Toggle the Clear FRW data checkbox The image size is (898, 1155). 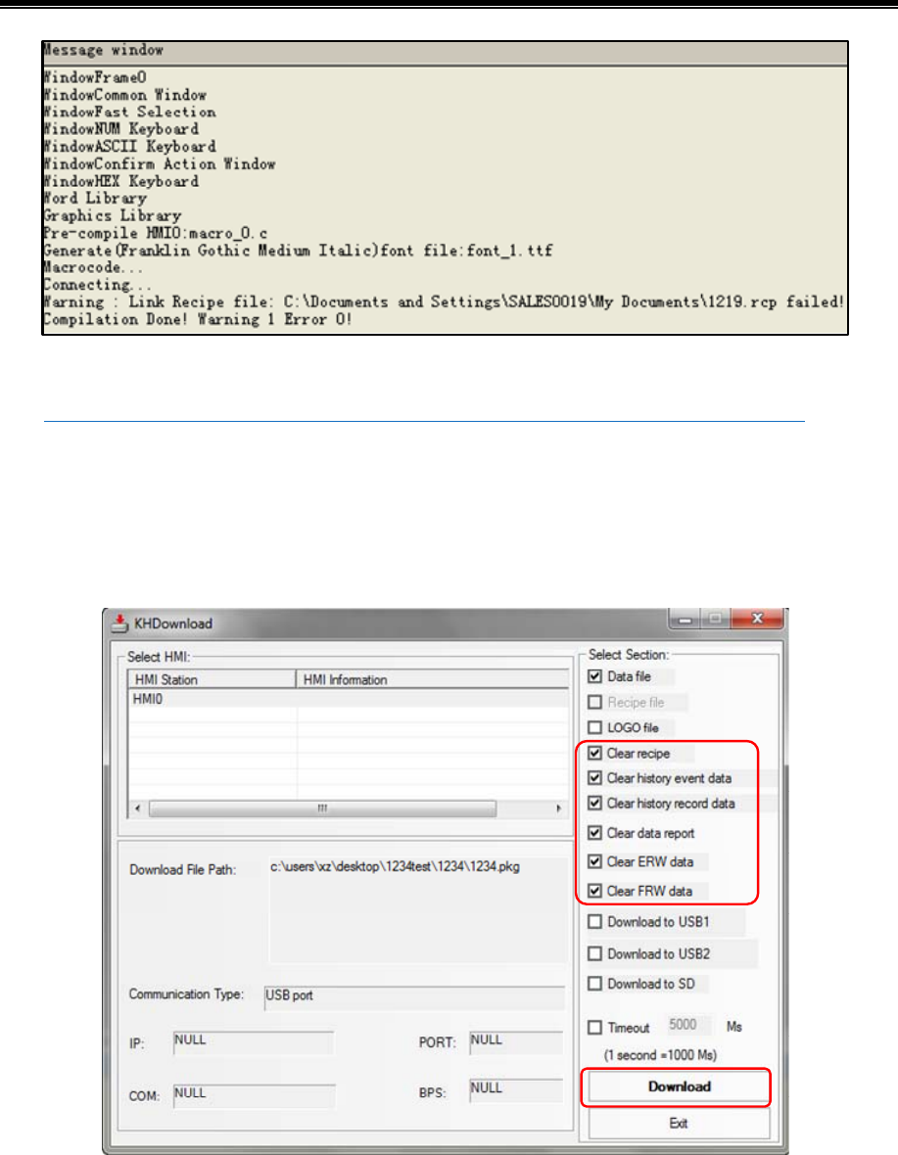595,891
